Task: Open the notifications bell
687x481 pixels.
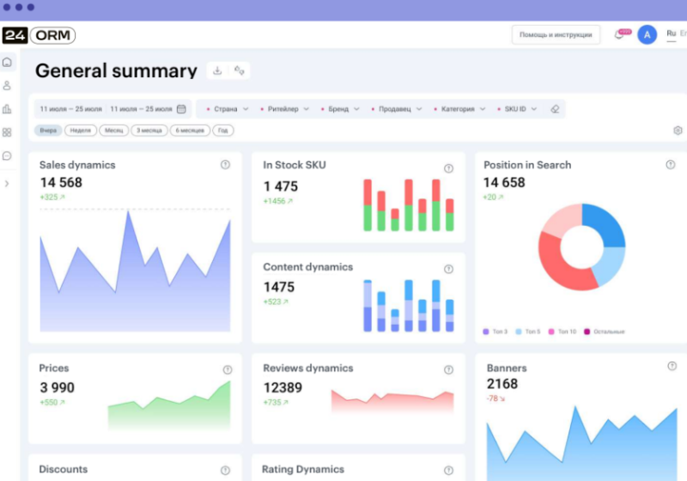Action: [x=618, y=34]
